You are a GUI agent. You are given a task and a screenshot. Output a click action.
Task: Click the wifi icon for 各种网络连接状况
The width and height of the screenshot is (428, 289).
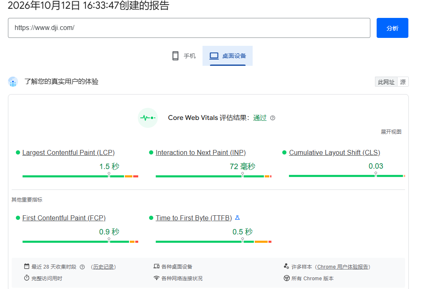157,278
